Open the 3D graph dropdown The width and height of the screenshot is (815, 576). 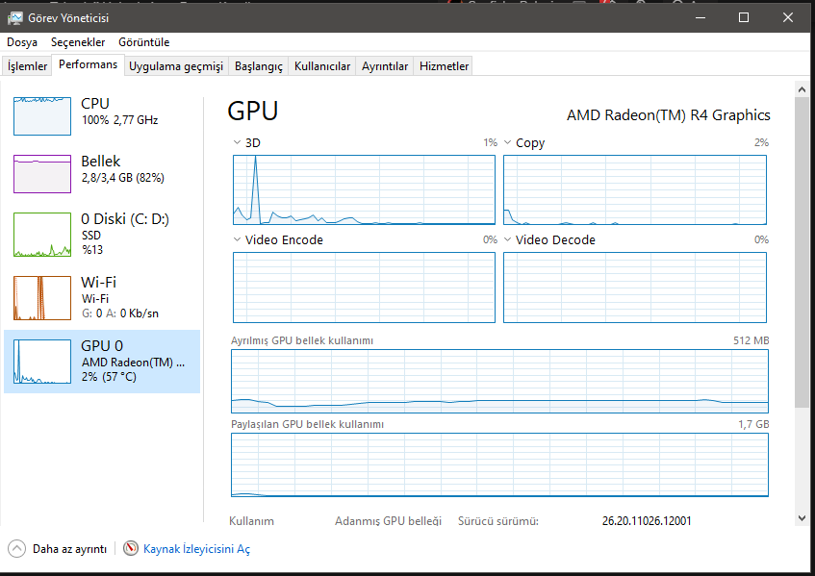(238, 142)
